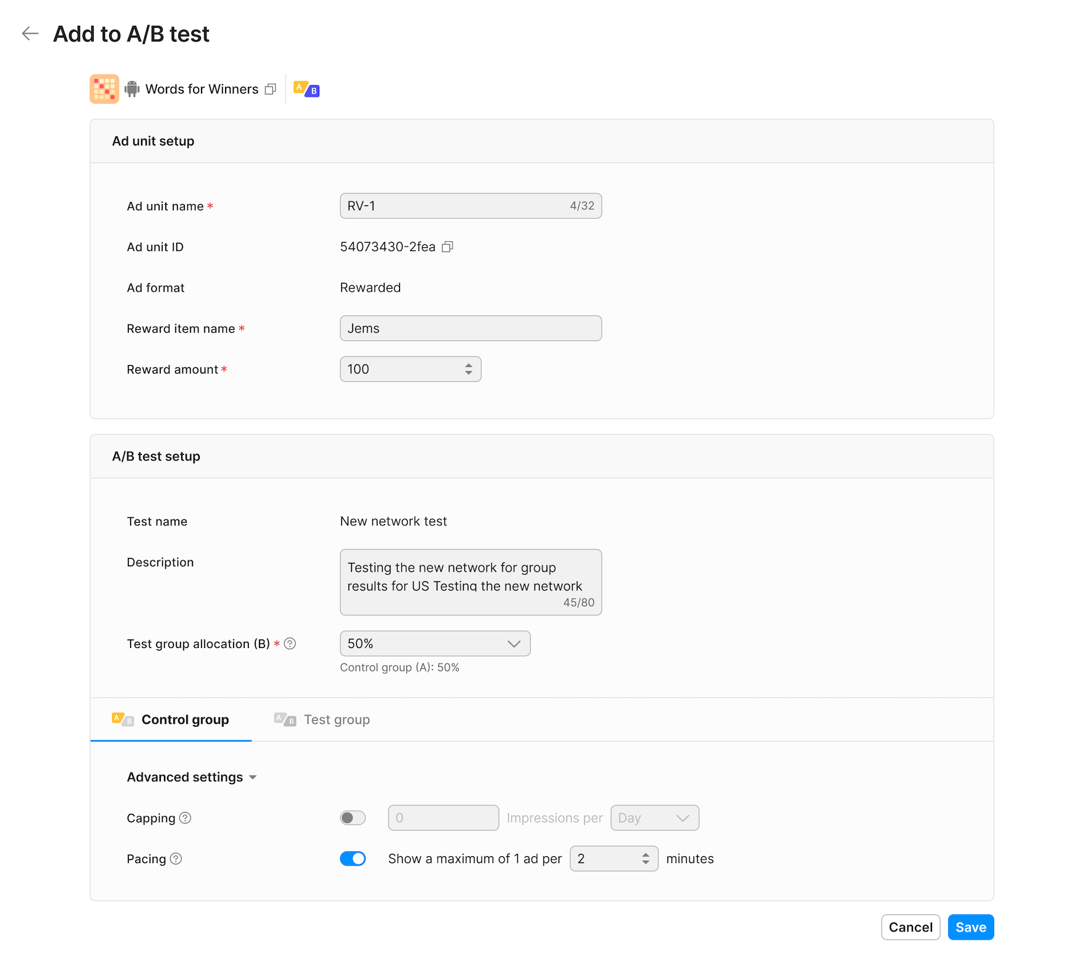Open the Impressions per Day dropdown

click(654, 818)
